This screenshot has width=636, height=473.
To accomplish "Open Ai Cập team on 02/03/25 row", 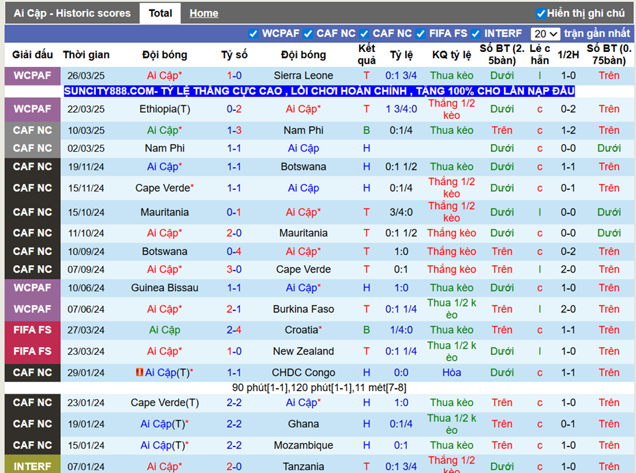I will tap(304, 148).
